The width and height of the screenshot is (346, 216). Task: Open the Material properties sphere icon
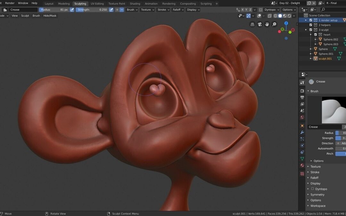click(x=302, y=165)
